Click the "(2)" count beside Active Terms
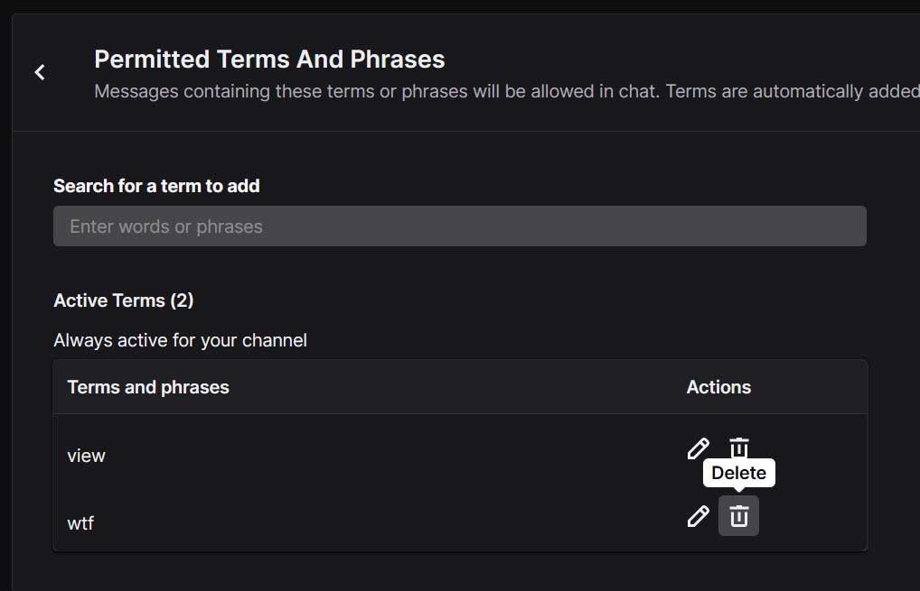 coord(182,300)
